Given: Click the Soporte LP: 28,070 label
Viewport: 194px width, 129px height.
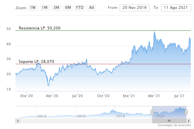Looking at the screenshot, I should pos(36,62).
